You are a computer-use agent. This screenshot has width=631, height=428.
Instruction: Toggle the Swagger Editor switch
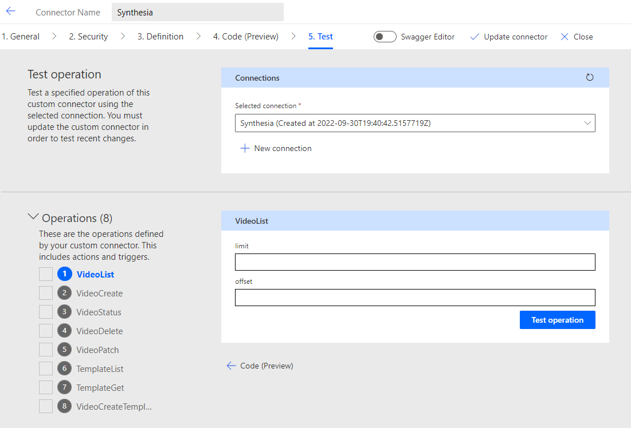385,37
